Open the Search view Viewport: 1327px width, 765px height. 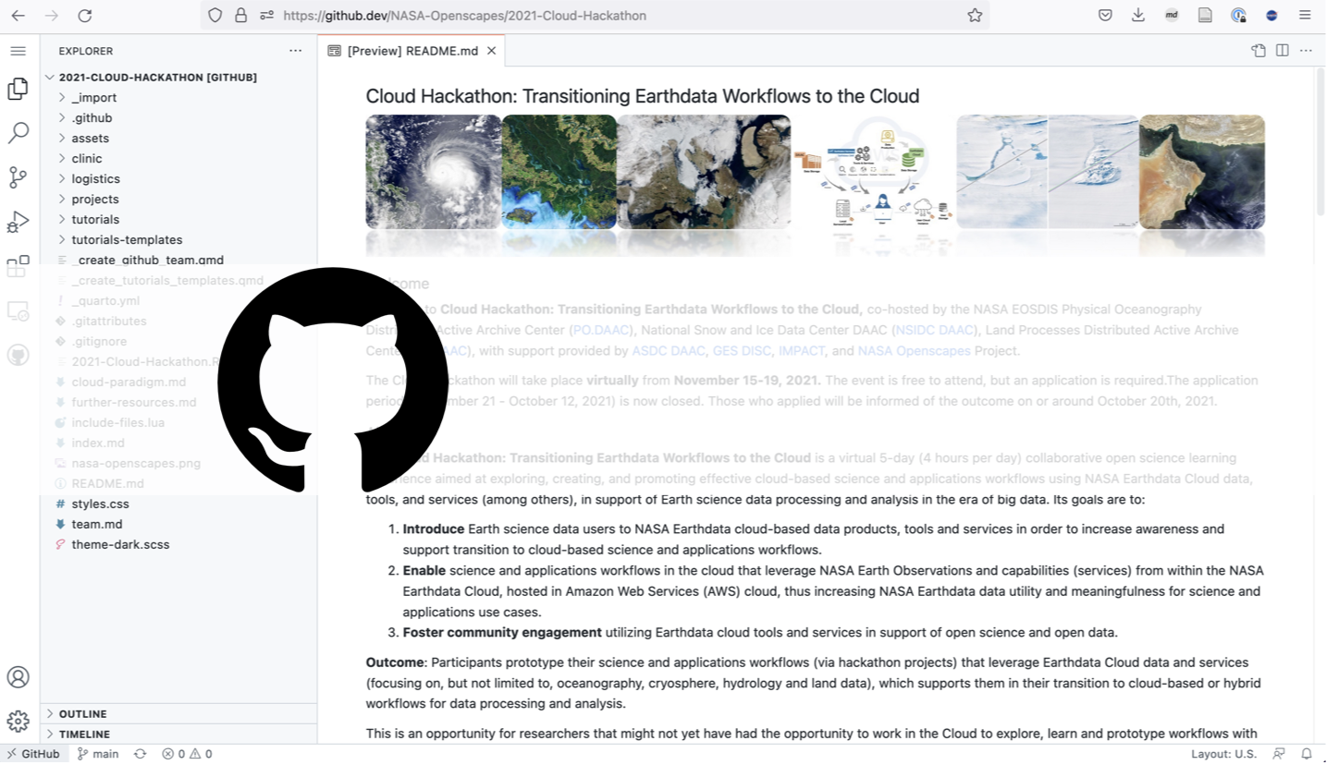18,133
